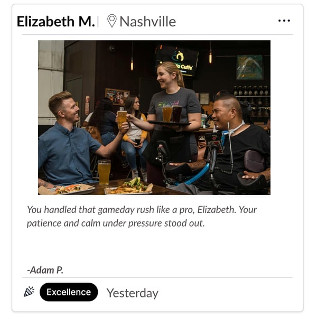Screen dimensions: 317x317
Task: Click the Yesterday timestamp
Action: (x=133, y=293)
